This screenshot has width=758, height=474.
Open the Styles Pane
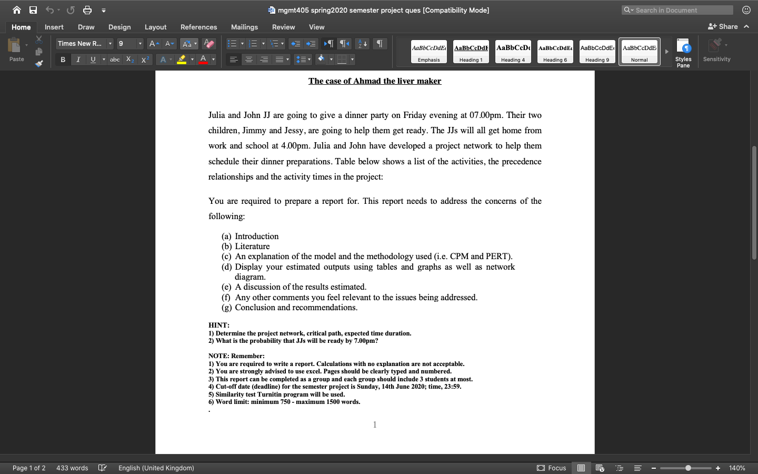coord(683,51)
